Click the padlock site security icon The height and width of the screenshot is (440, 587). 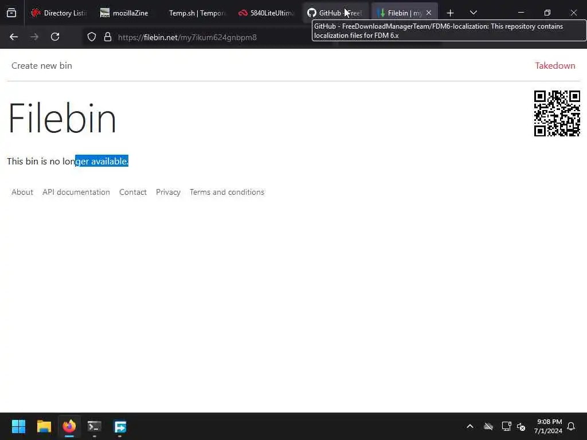pos(108,37)
